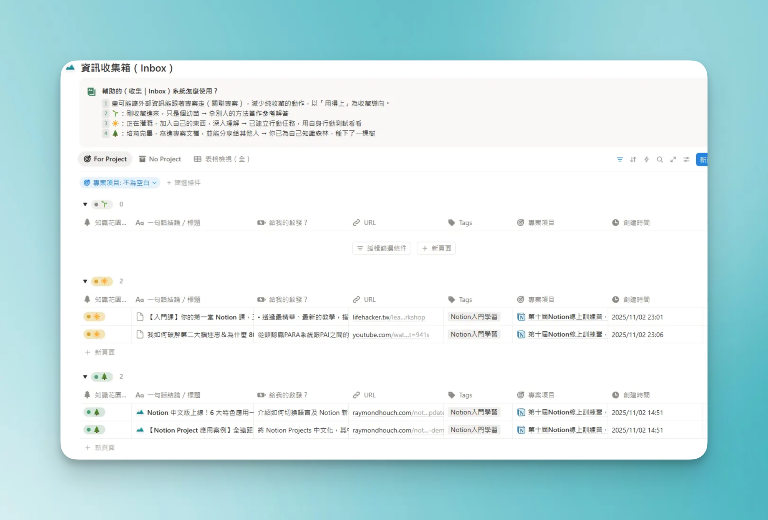Add a filter with 篩選條件 button
Viewport: 768px width, 520px height.
coord(184,183)
